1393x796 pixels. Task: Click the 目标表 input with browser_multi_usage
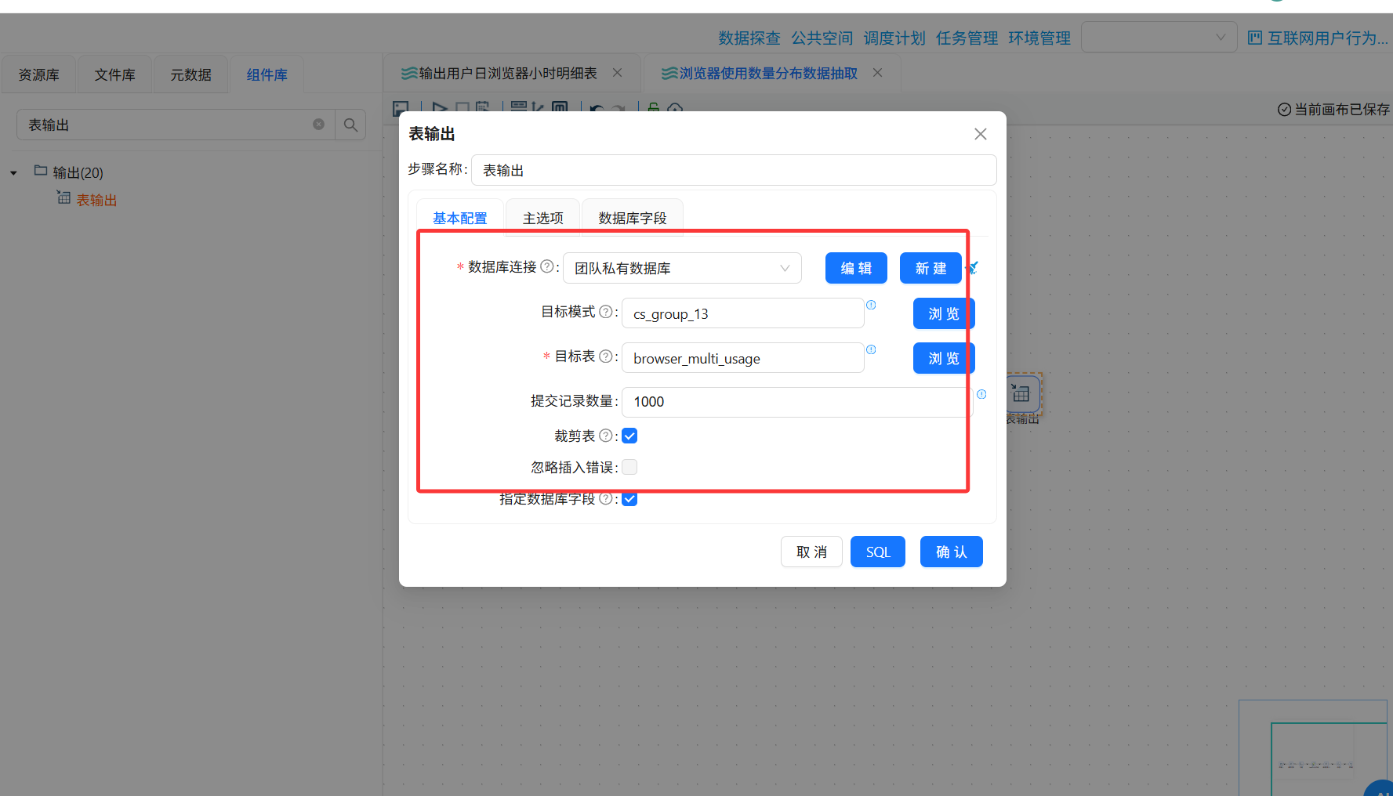point(743,358)
